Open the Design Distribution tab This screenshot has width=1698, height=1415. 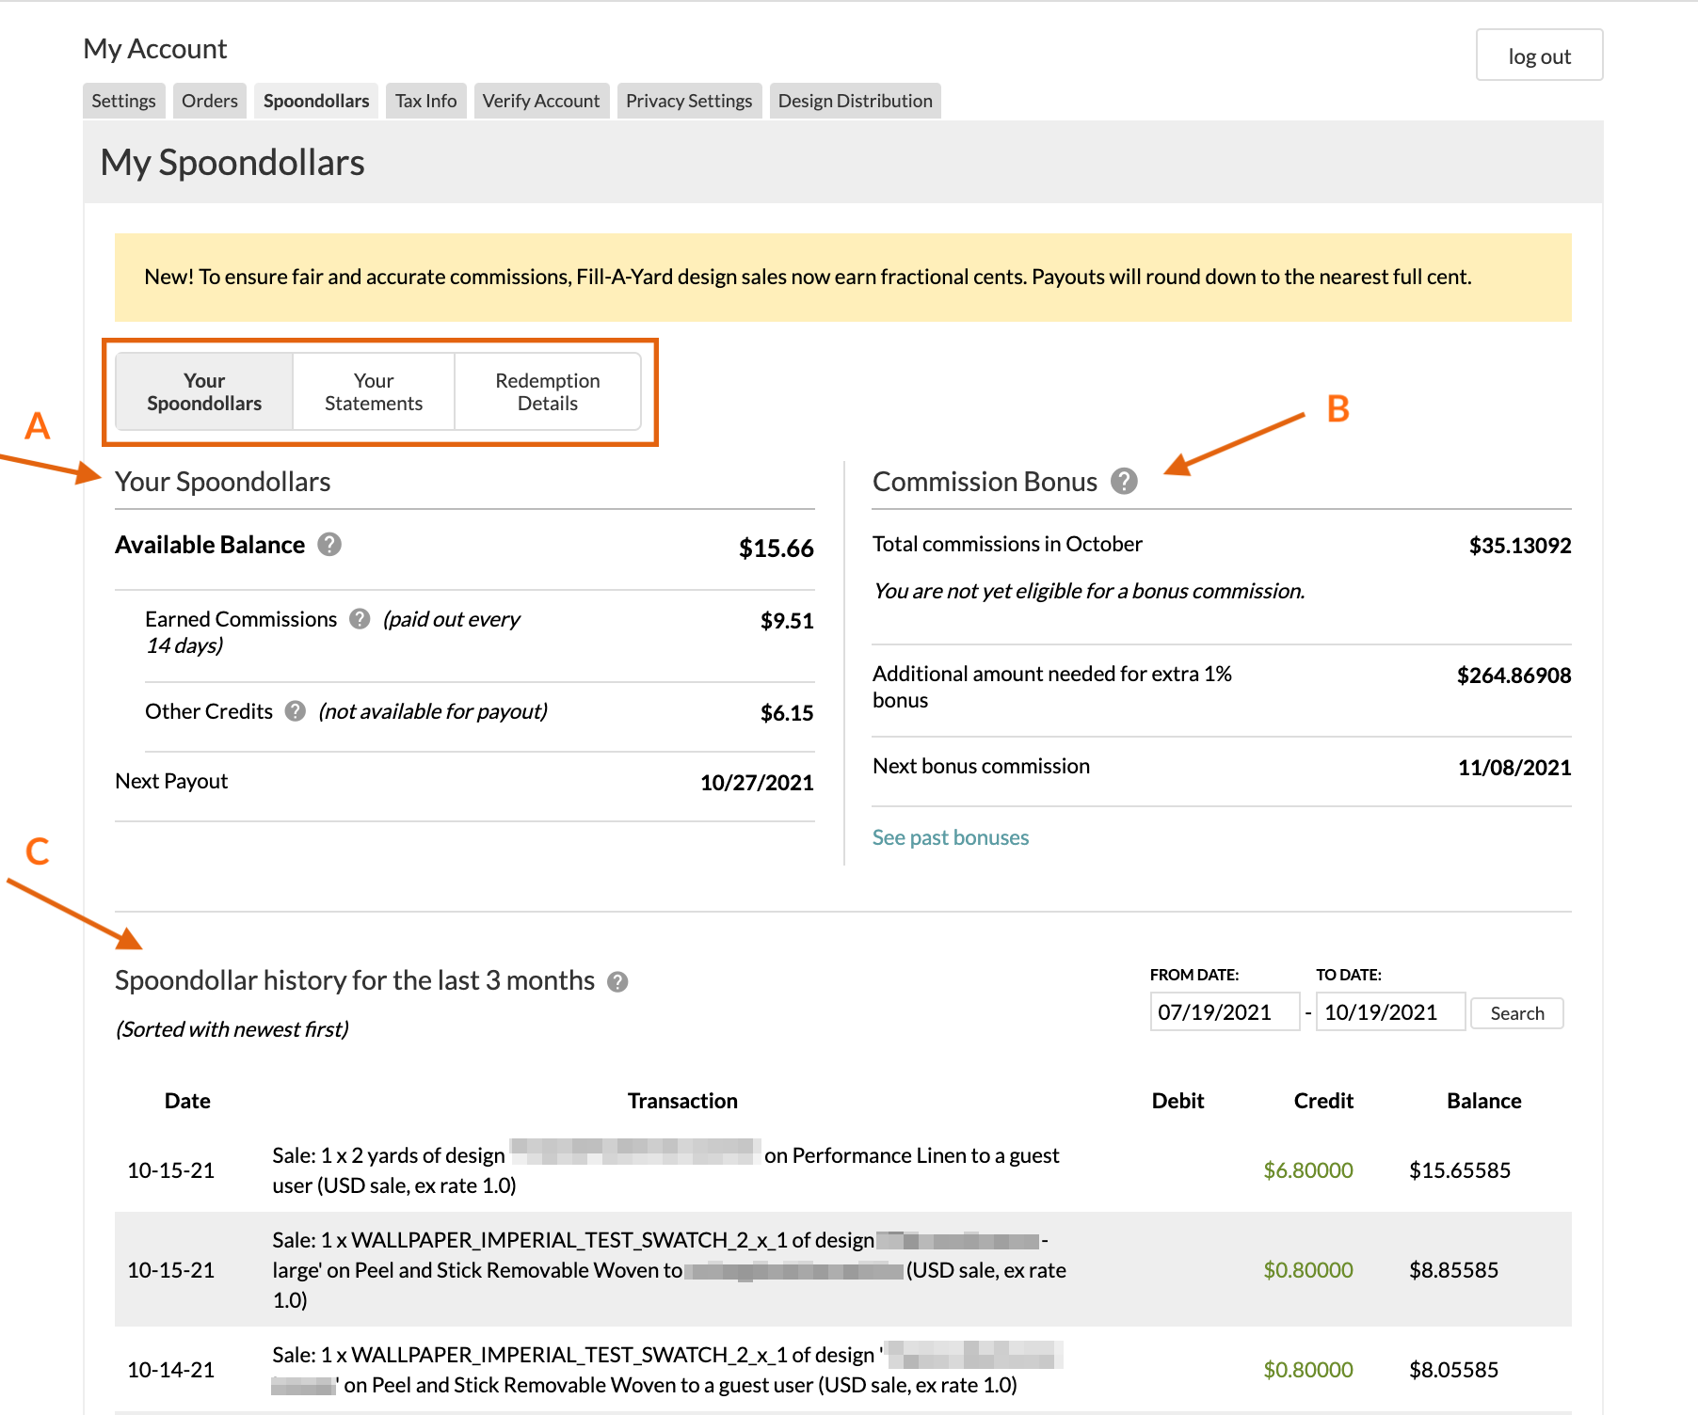point(856,101)
